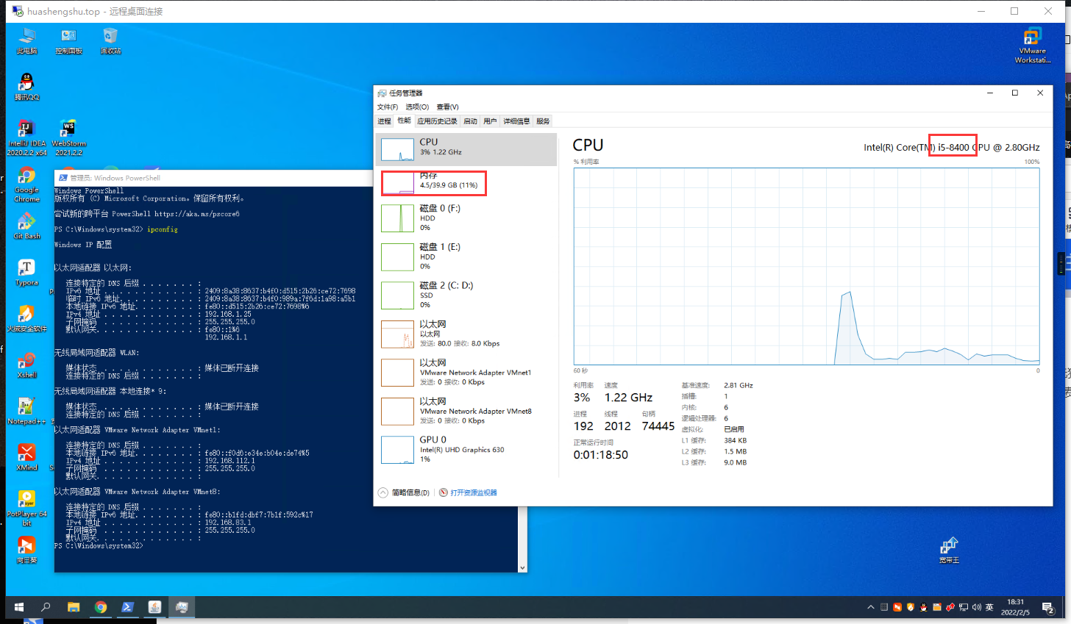This screenshot has height=624, width=1071.
Task: Select 以太网 item sending 80.0 Kbps
Action: coord(467,334)
